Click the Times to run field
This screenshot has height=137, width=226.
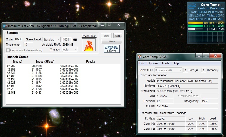[28, 45]
